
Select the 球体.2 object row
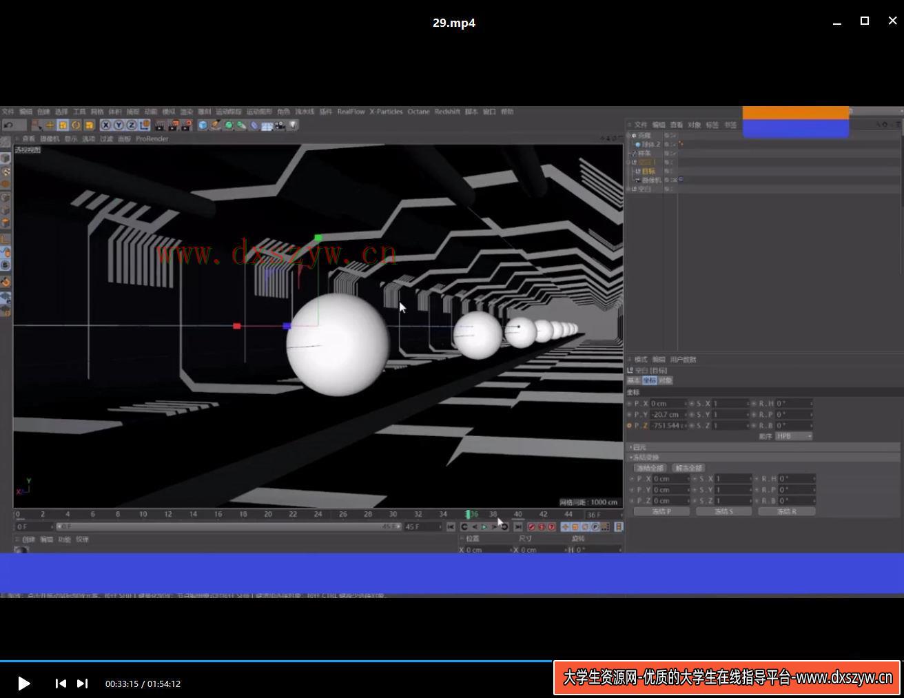(x=650, y=145)
